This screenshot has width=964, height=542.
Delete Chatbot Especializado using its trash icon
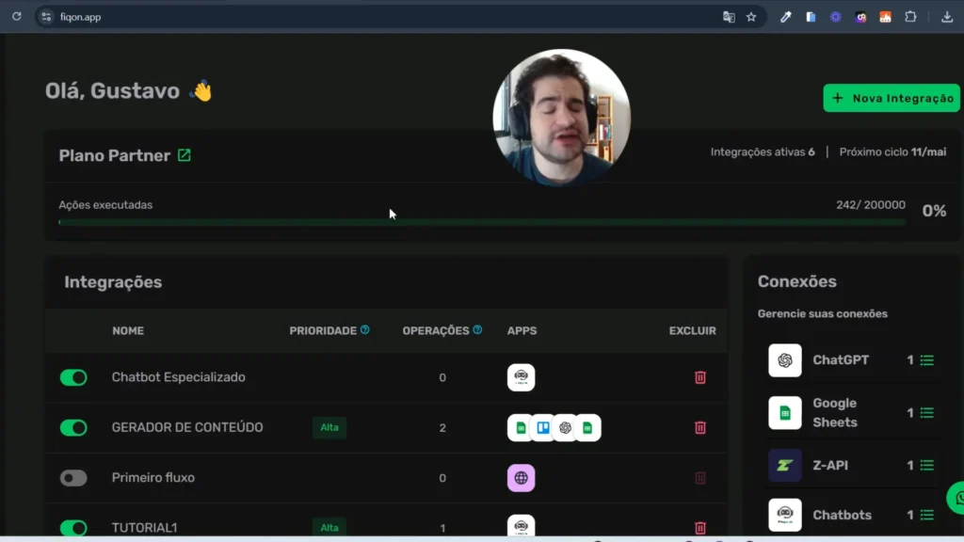pos(700,376)
